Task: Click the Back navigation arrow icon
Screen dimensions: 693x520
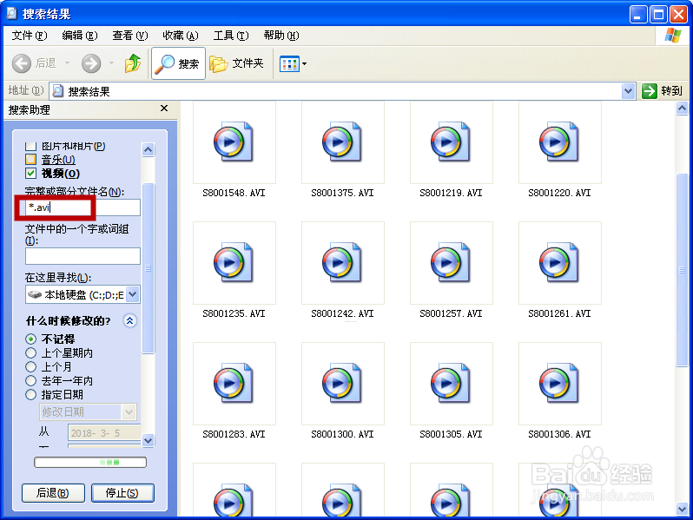Action: 21,63
